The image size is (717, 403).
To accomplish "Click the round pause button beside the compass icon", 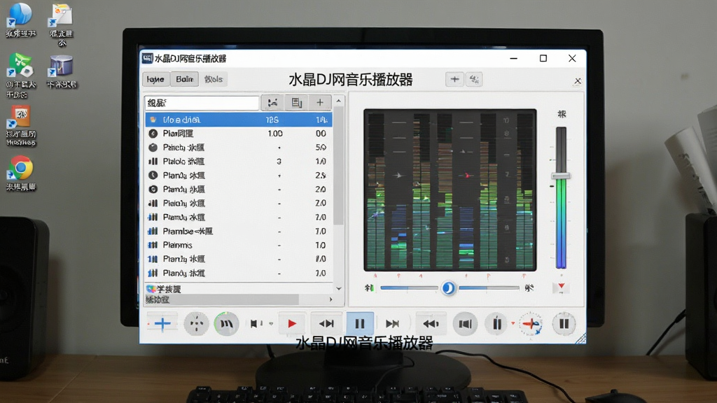I will coord(564,323).
